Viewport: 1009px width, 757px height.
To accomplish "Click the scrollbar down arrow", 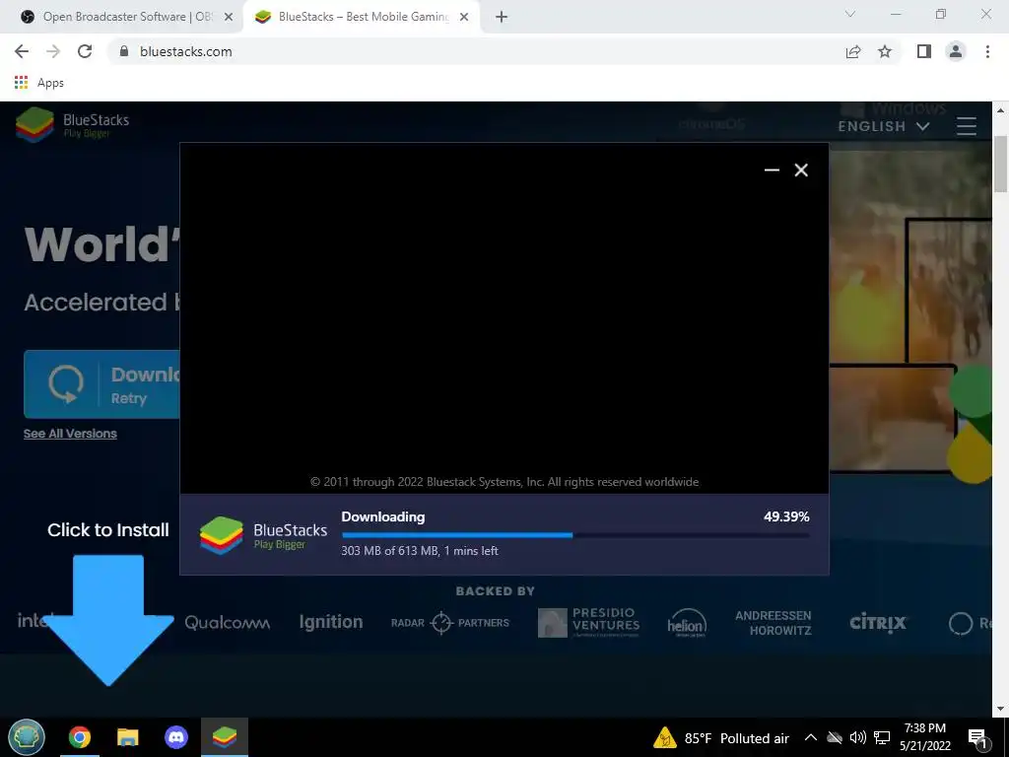I will click(x=1000, y=710).
